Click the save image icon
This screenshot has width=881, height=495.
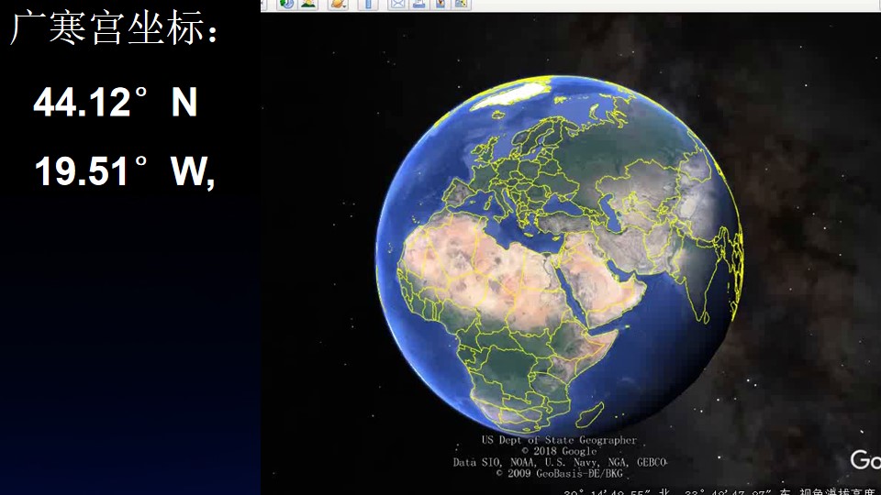click(440, 4)
